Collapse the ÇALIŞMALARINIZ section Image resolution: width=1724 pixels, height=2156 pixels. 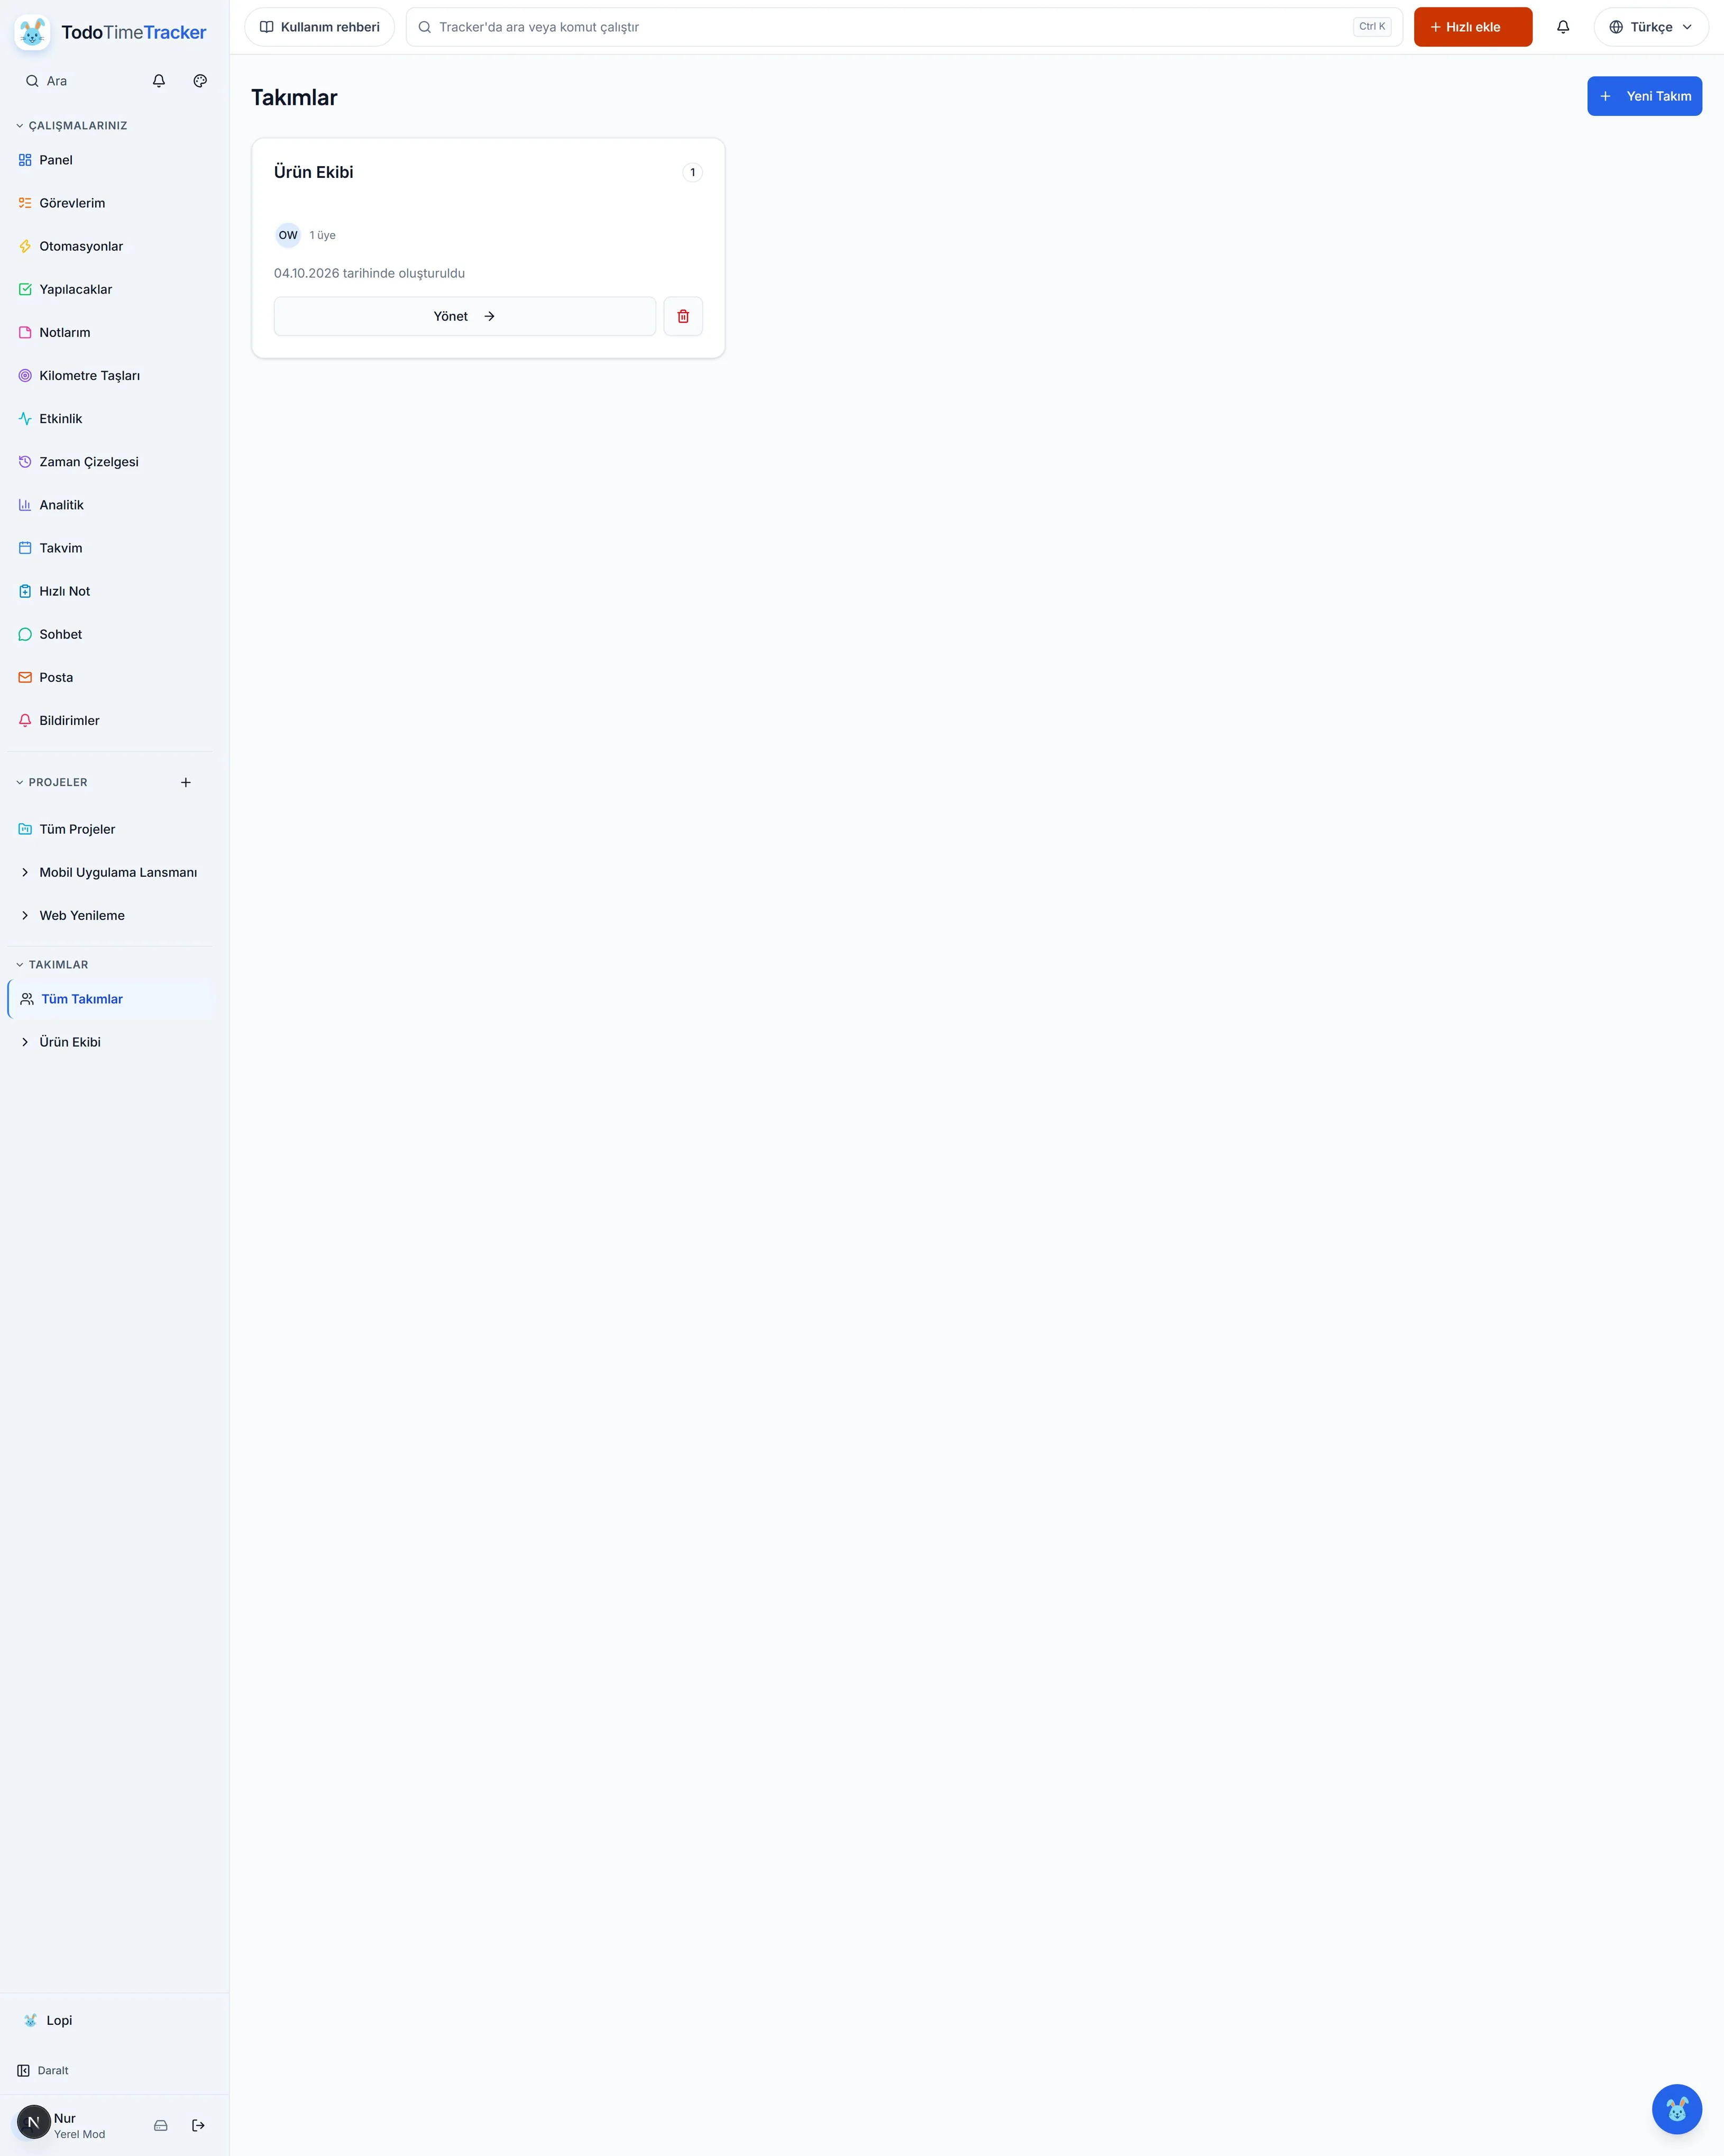coord(72,125)
